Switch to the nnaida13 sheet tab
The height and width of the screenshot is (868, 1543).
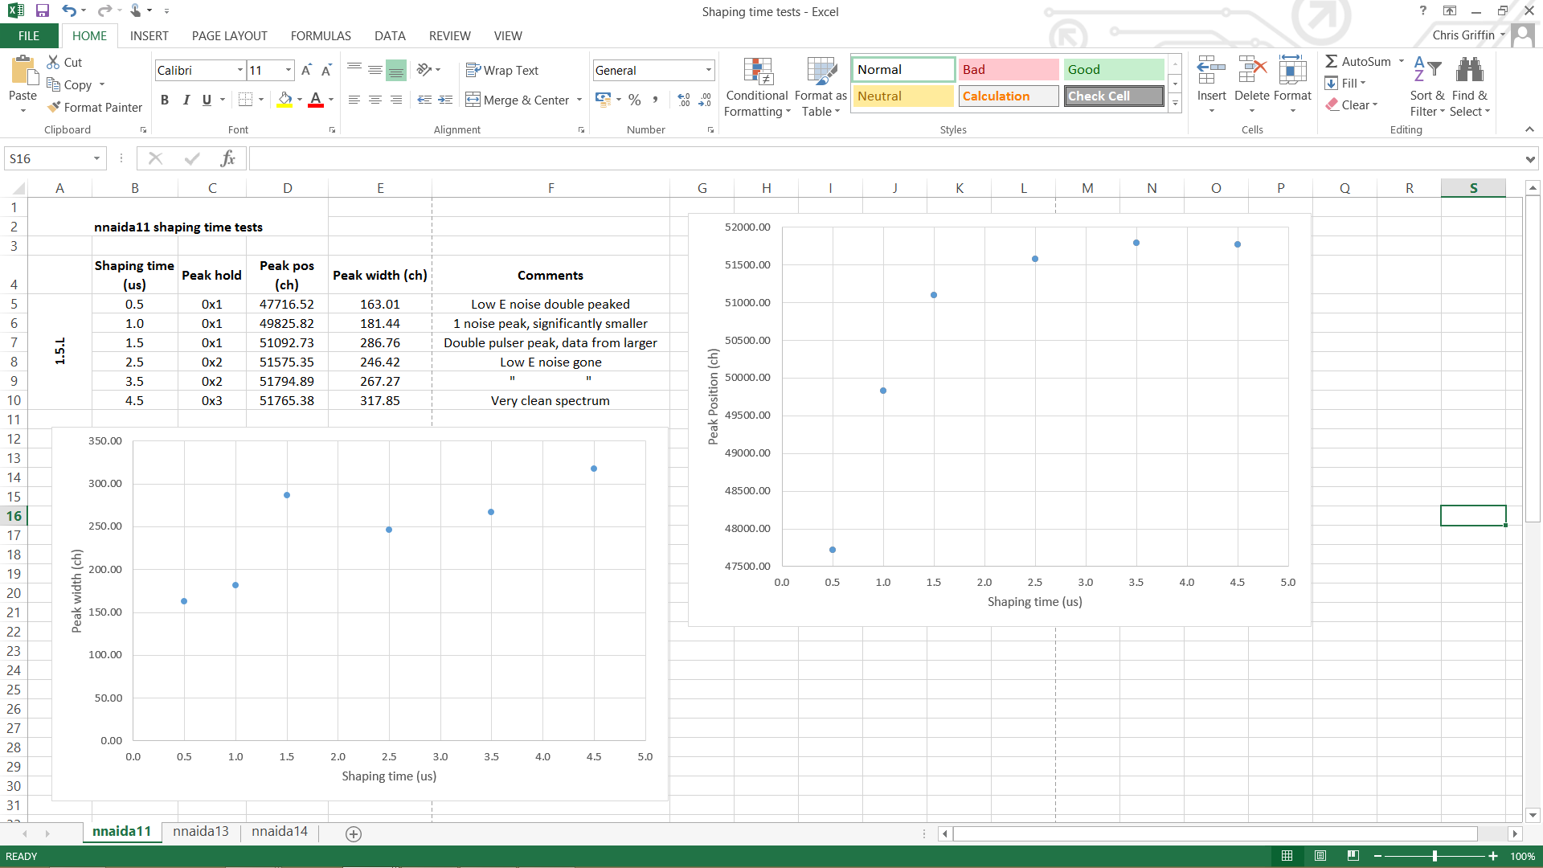click(200, 831)
